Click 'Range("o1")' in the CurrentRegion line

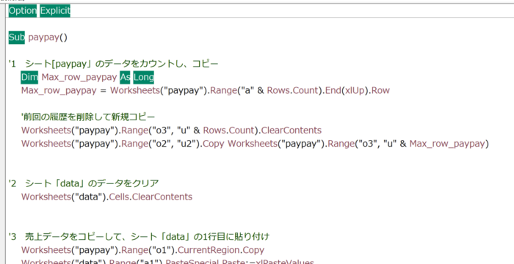[x=149, y=250]
